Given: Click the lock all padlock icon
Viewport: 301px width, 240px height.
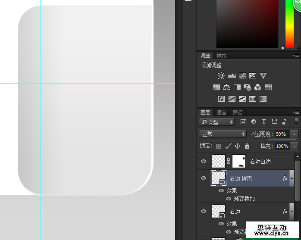Looking at the screenshot, I should (x=247, y=146).
